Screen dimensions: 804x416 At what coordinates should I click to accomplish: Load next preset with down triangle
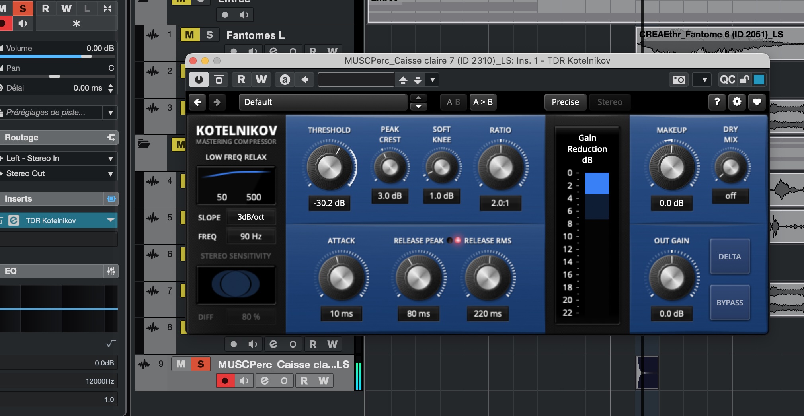(418, 80)
